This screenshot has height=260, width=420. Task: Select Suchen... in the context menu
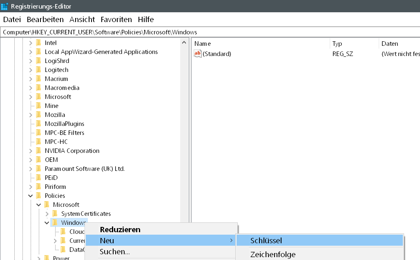point(115,252)
